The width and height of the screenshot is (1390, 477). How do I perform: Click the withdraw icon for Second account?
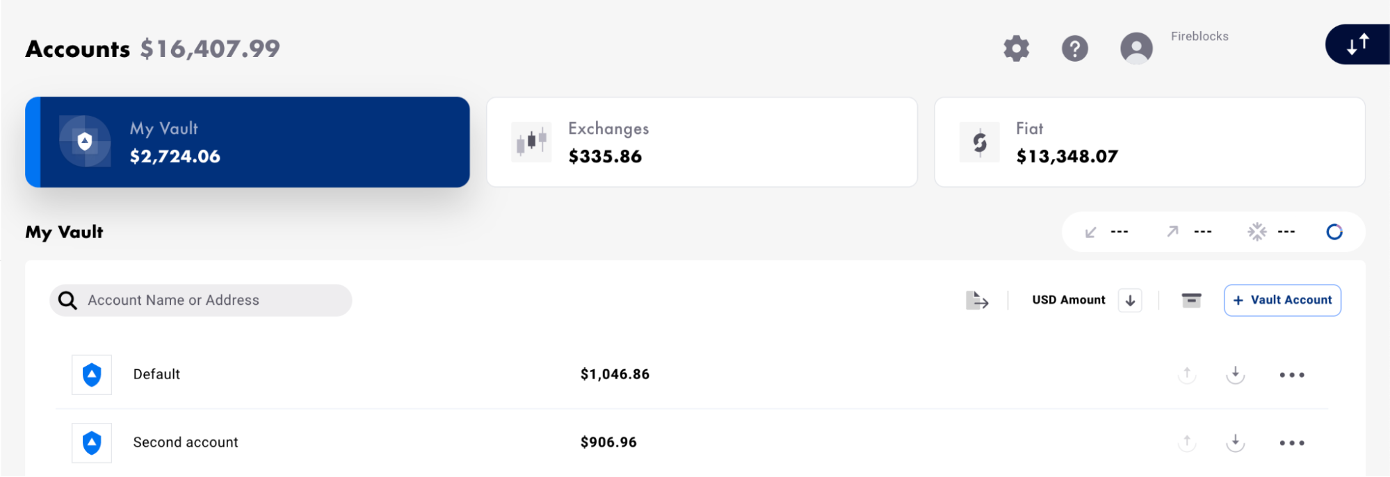(x=1187, y=442)
